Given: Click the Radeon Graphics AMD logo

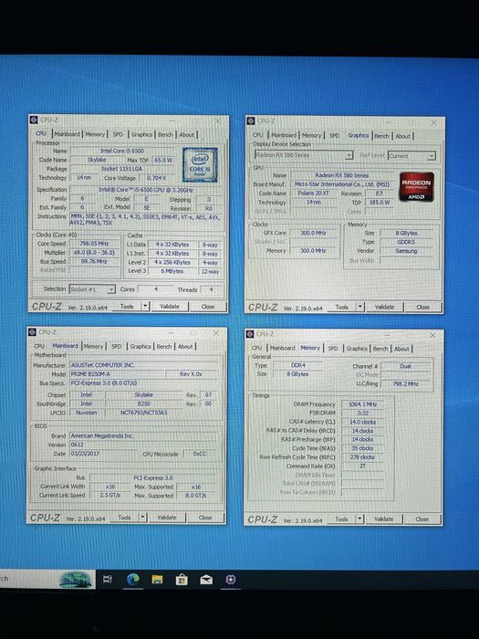Looking at the screenshot, I should [x=417, y=186].
